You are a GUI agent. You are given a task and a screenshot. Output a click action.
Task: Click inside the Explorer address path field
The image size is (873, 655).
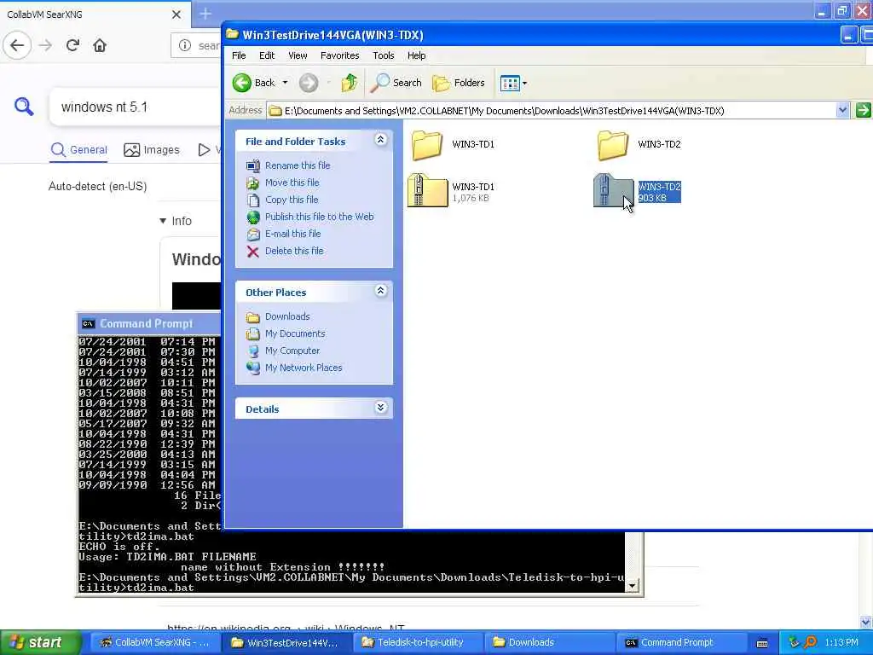552,110
